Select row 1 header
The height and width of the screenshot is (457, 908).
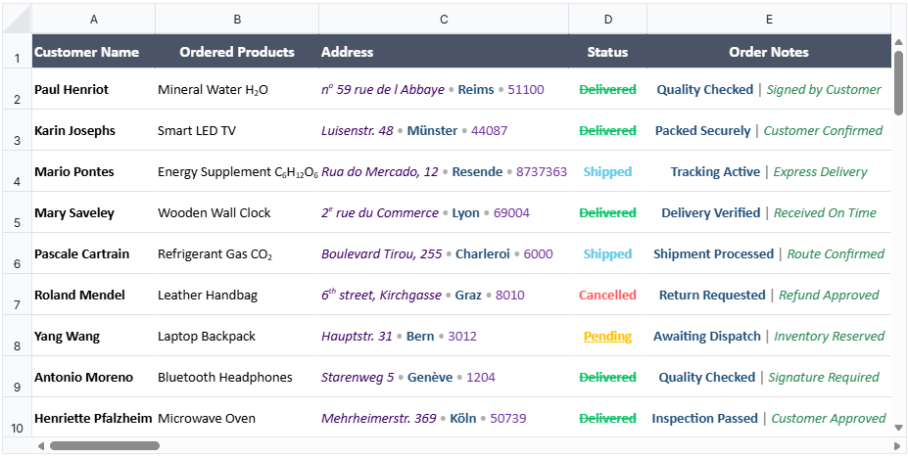click(18, 52)
